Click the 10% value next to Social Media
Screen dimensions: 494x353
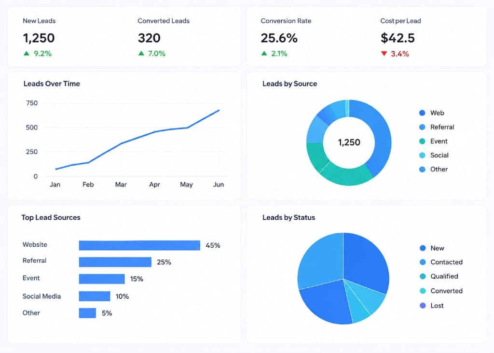[x=122, y=296]
